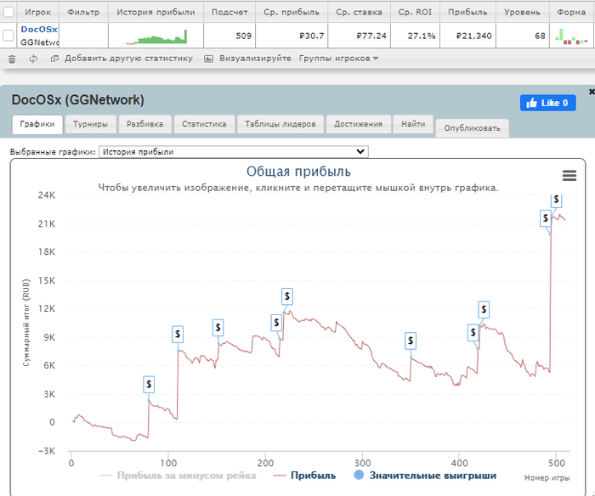Click the ₽21,340 profit cell
595x496 pixels.
467,36
